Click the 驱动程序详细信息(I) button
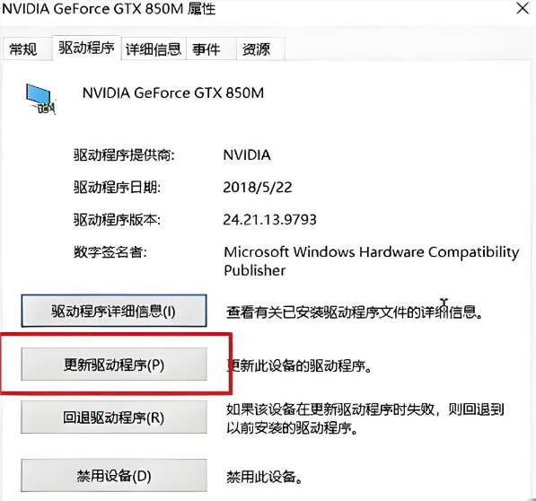This screenshot has height=501, width=536. [x=114, y=311]
